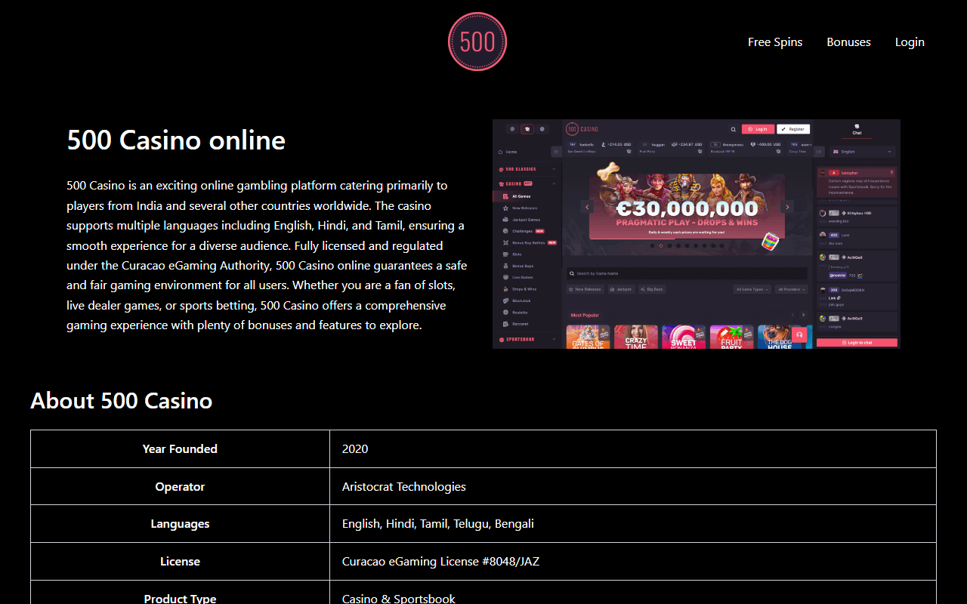
Task: Select the 'Year Founded' table cell
Action: [x=180, y=448]
